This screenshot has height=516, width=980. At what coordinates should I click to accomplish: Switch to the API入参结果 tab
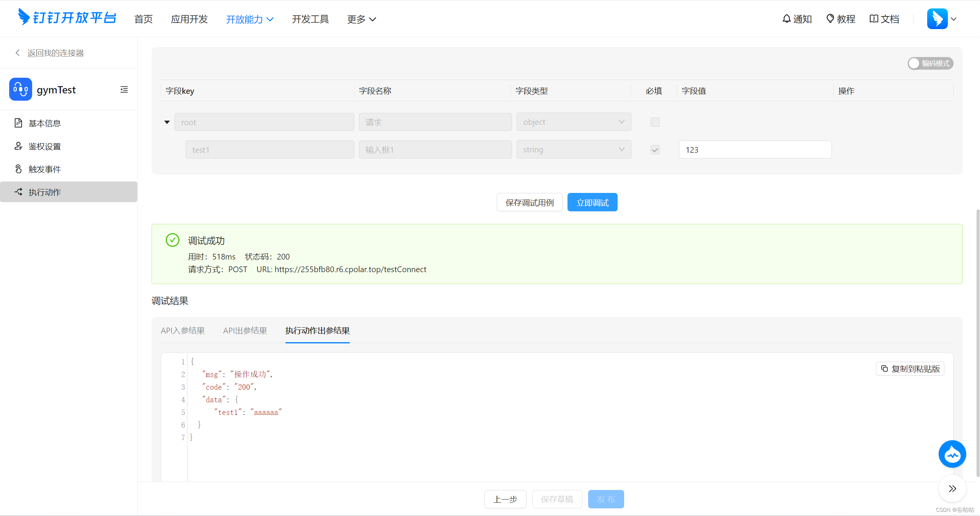tap(183, 330)
